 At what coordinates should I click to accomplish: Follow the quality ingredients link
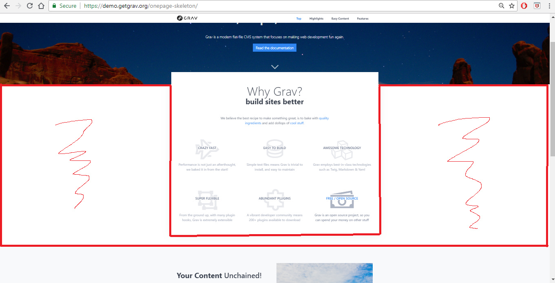(287, 121)
